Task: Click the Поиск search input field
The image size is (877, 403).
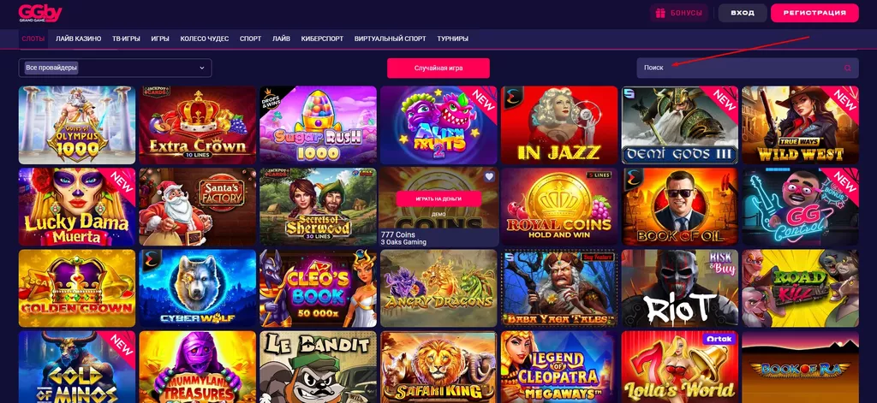Action: tap(747, 68)
